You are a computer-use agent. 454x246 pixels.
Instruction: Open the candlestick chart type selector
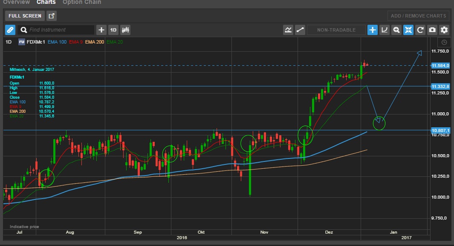point(125,30)
